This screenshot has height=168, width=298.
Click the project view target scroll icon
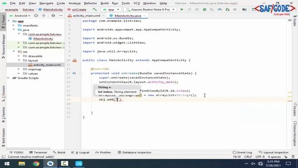[36, 15]
